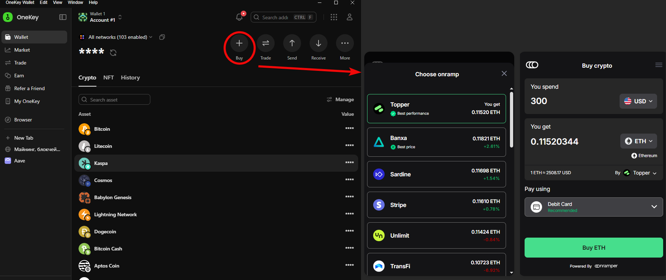Click the onramp list scrollbar
The width and height of the screenshot is (666, 280).
pyautogui.click(x=511, y=120)
